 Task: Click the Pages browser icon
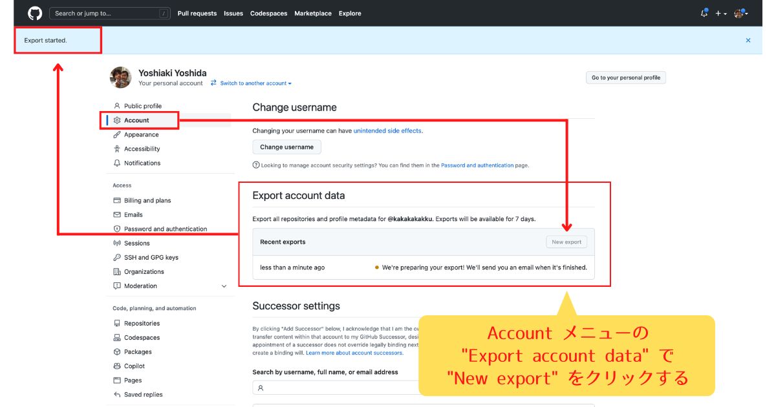tap(117, 380)
